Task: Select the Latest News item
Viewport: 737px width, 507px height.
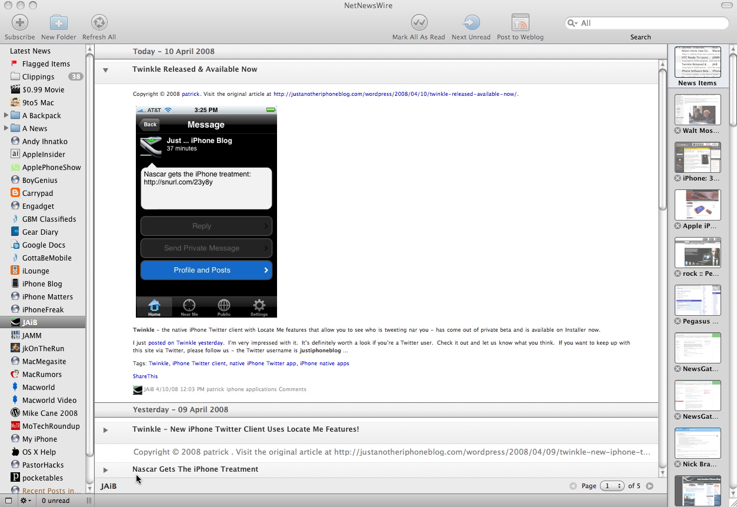Action: pyautogui.click(x=30, y=51)
